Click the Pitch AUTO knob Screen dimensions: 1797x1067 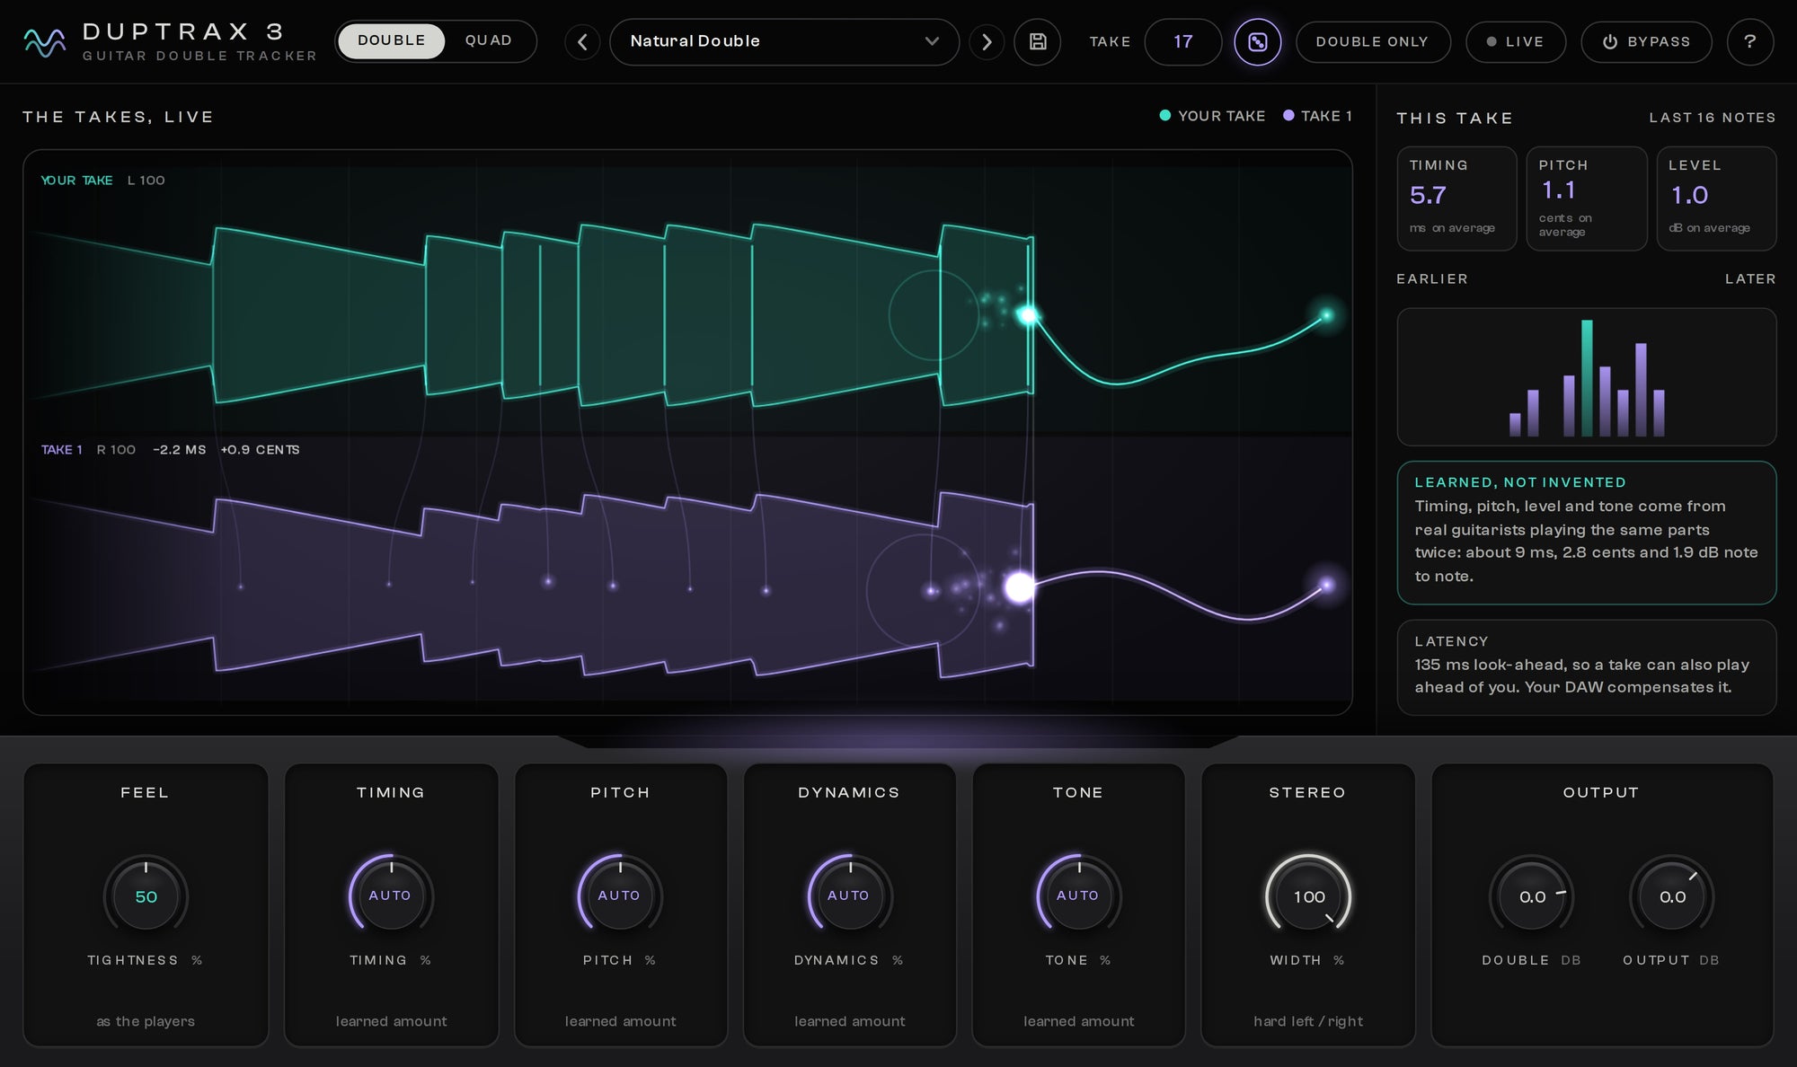click(620, 895)
